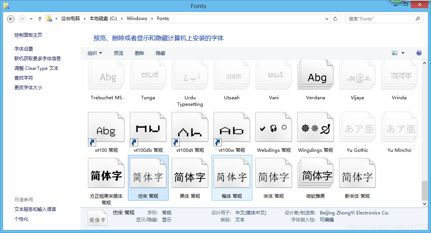431x233 pixels.
Task: Select the Yu Mincho font icon
Action: pos(399,127)
